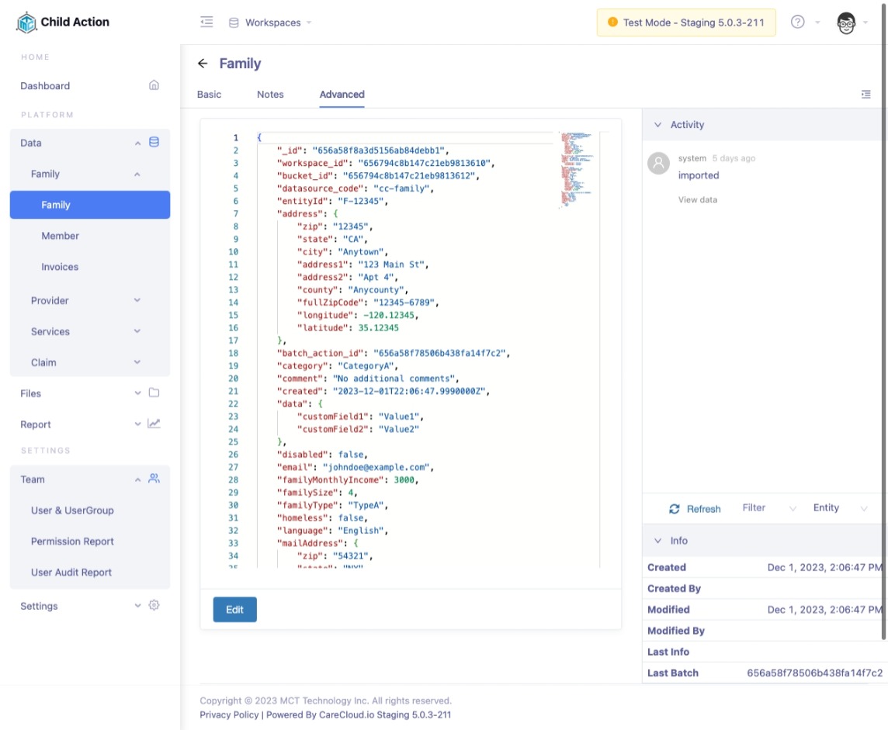Switch to the Basic tab
This screenshot has width=888, height=730.
click(x=209, y=95)
